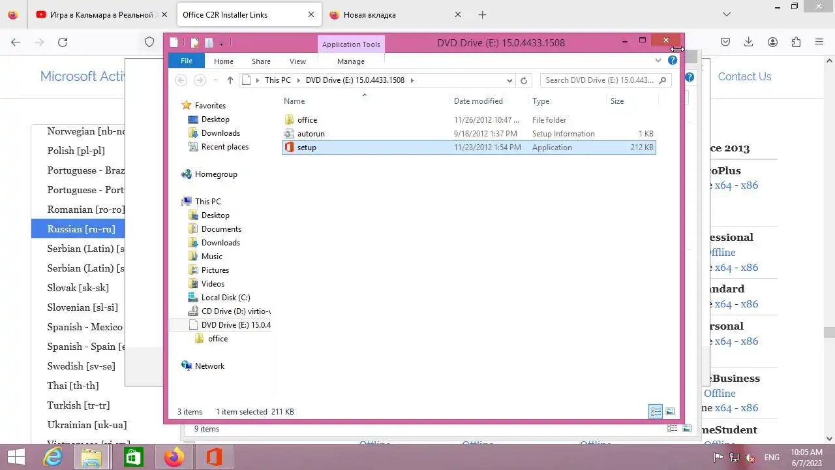Save to Pocket icon in Firefox toolbar
Viewport: 835px width, 470px height.
point(725,42)
